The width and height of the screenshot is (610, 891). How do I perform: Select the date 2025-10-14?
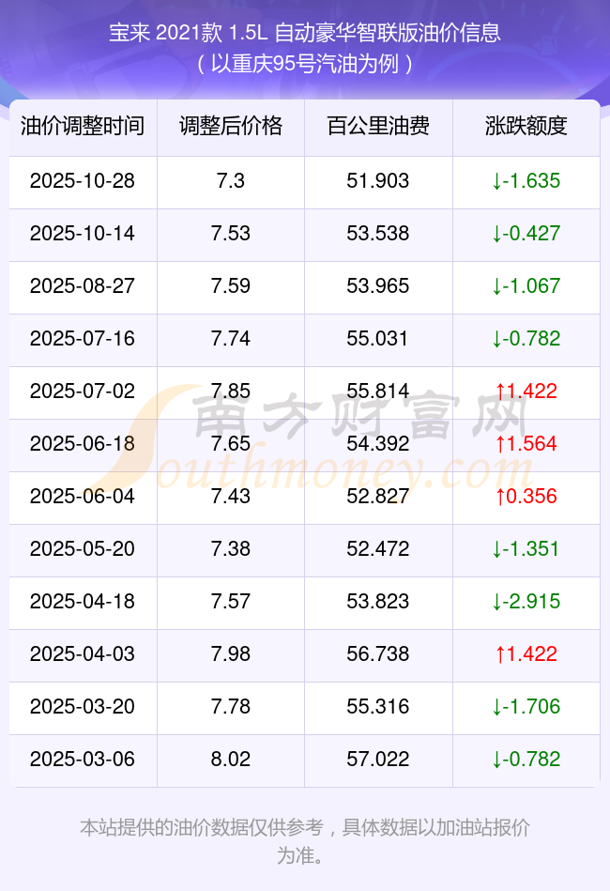pos(83,234)
